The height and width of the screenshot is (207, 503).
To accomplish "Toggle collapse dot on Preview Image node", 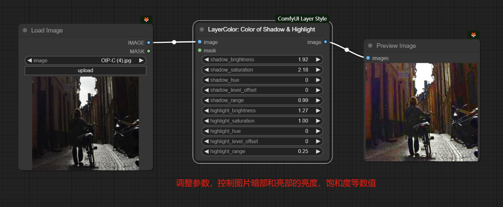I will coord(370,46).
